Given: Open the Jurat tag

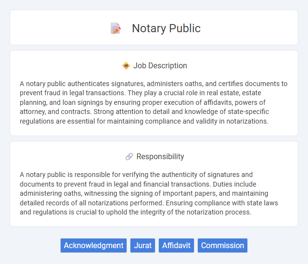Looking at the screenshot, I should click(x=142, y=245).
